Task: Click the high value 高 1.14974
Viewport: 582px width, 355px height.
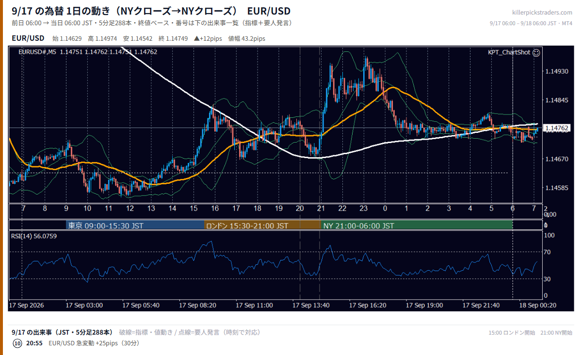Action: [102, 38]
